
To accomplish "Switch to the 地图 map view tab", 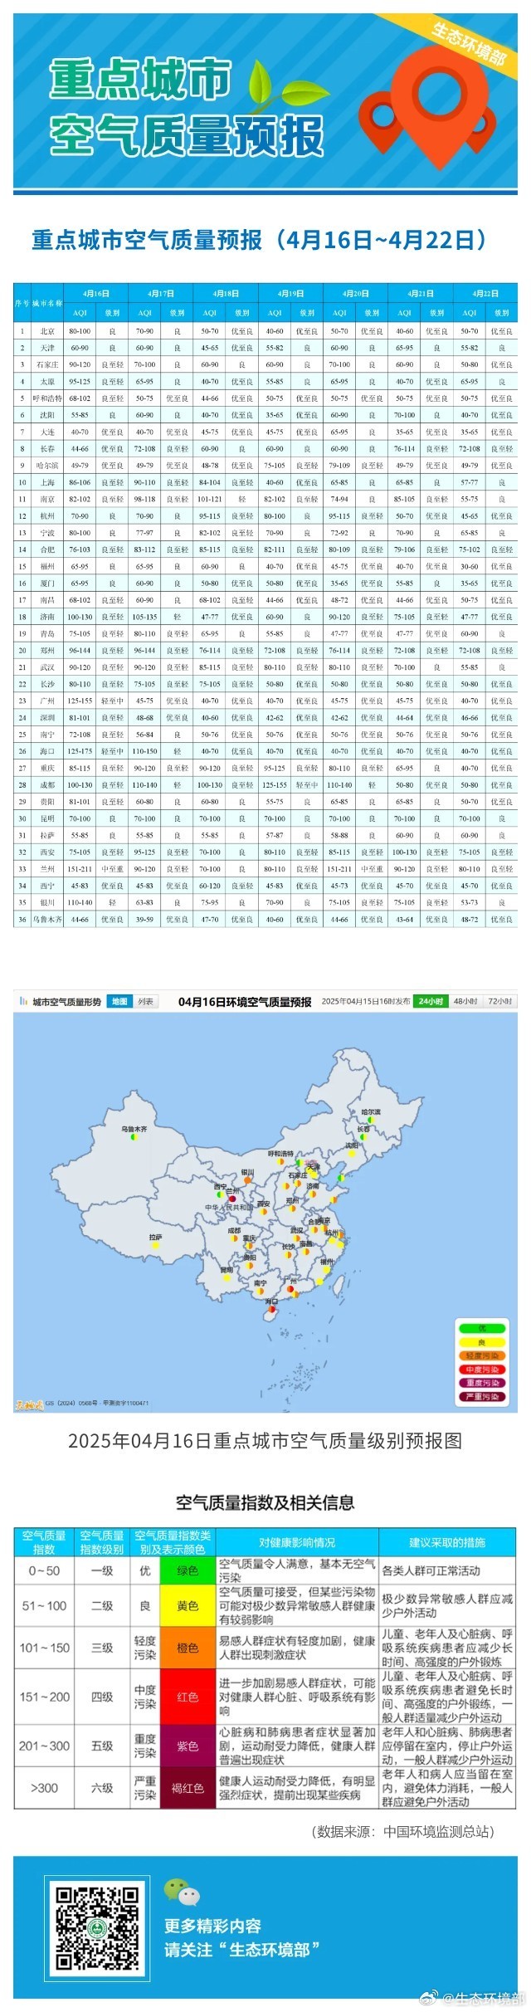I will pos(119,1002).
